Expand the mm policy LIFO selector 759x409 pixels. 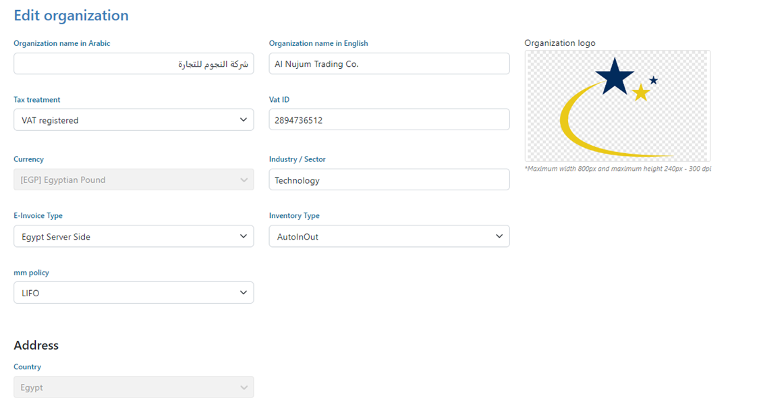point(134,293)
